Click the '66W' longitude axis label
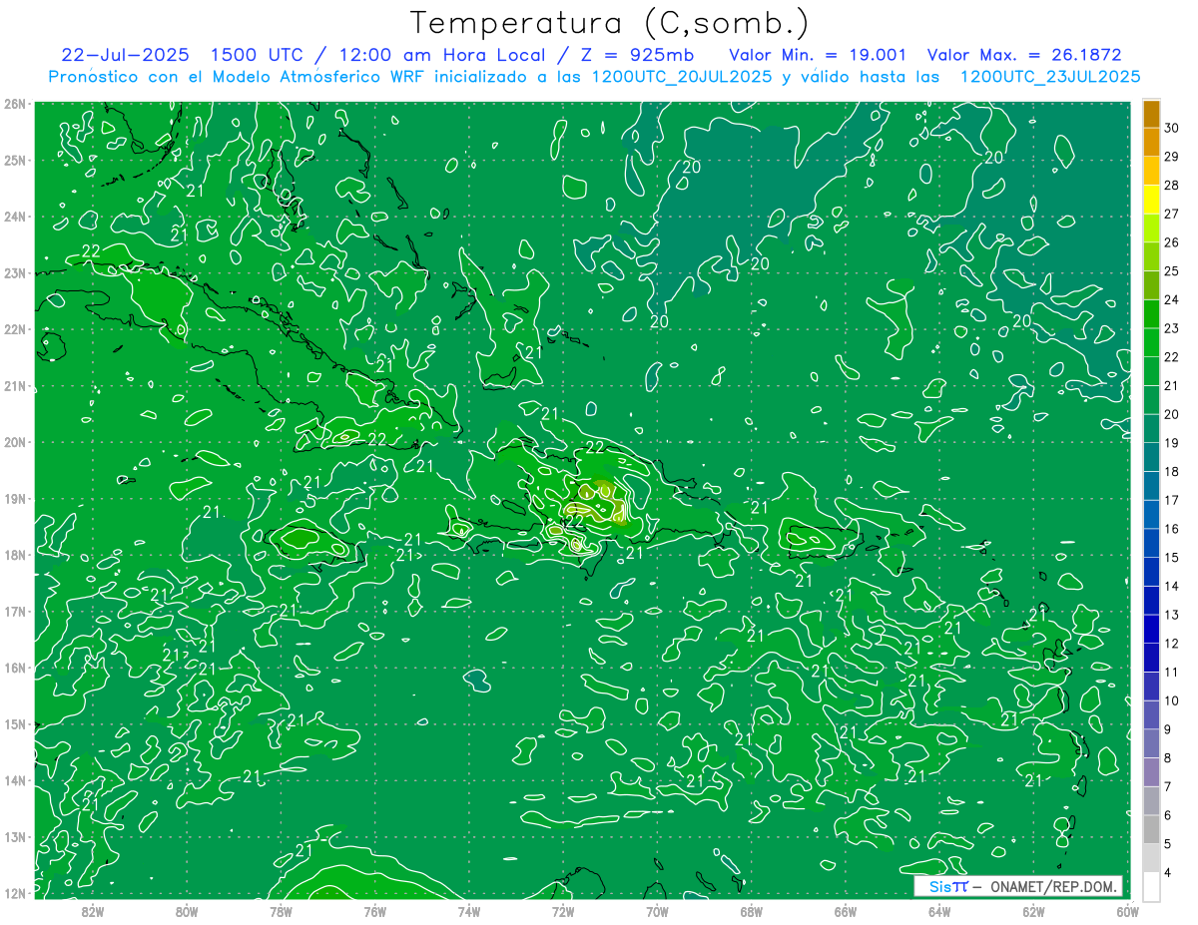 tap(845, 911)
